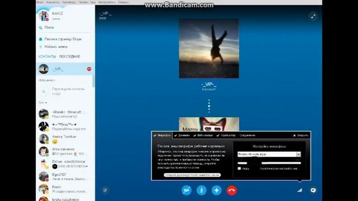Open the Egor2107 contact avatar
This screenshot has width=358, height=201.
pos(44,176)
